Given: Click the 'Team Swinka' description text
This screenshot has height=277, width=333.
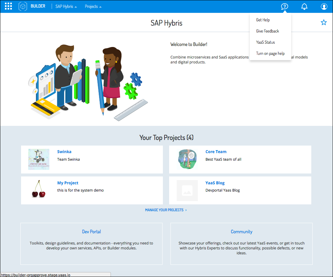Looking at the screenshot, I should [x=68, y=159].
